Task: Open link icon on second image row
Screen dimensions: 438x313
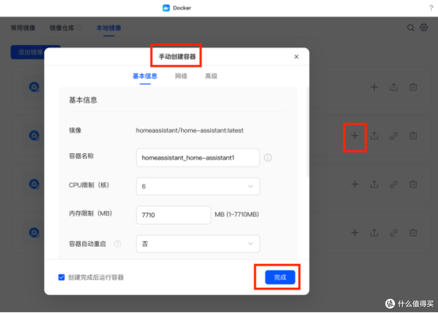Action: click(393, 136)
